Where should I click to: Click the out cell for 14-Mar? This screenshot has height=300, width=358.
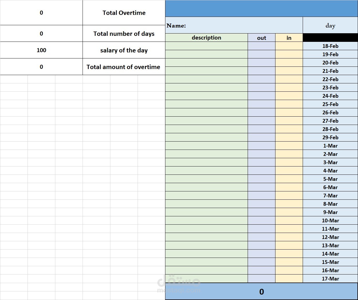tap(261, 254)
